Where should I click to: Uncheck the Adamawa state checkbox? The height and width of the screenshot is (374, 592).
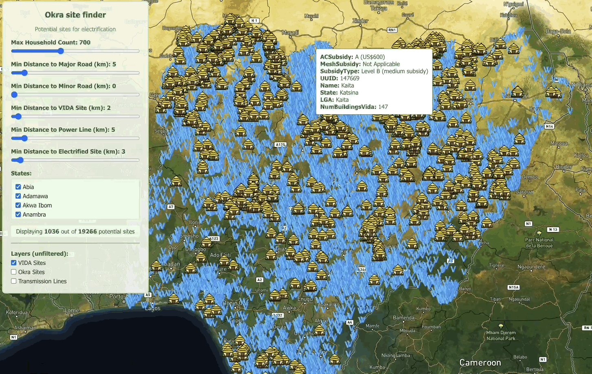[18, 196]
